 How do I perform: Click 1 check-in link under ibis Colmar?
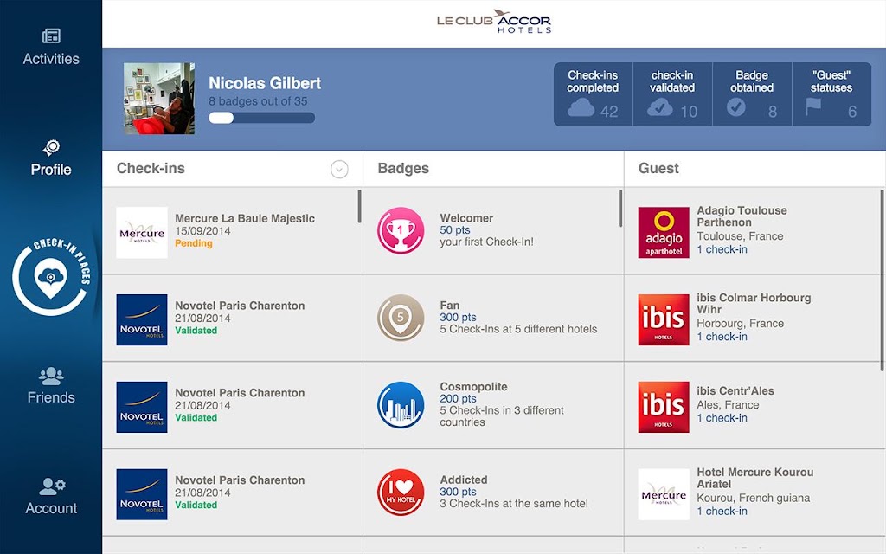722,337
